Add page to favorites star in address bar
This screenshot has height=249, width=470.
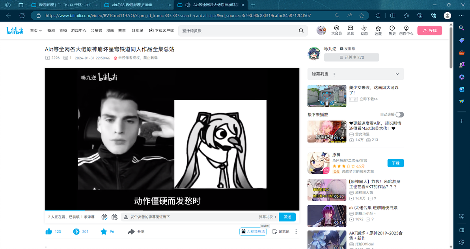pyautogui.click(x=362, y=16)
